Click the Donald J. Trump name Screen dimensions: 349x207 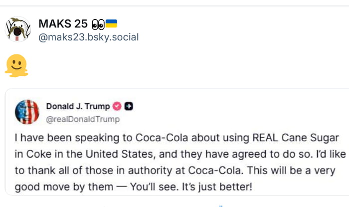78,106
